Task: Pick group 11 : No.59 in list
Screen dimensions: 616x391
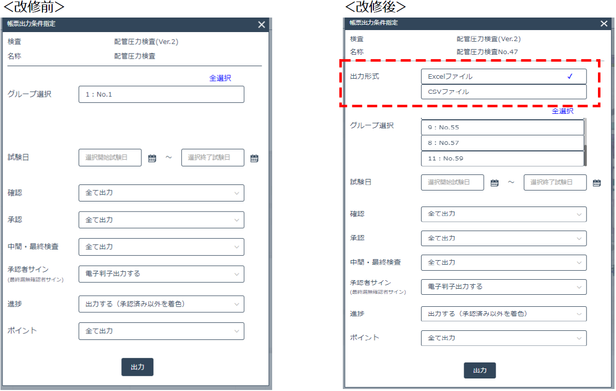Action: (x=502, y=158)
